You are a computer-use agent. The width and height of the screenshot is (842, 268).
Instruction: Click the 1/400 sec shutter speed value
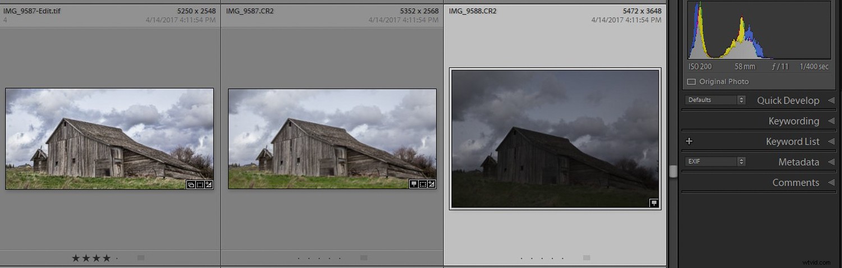click(x=814, y=66)
